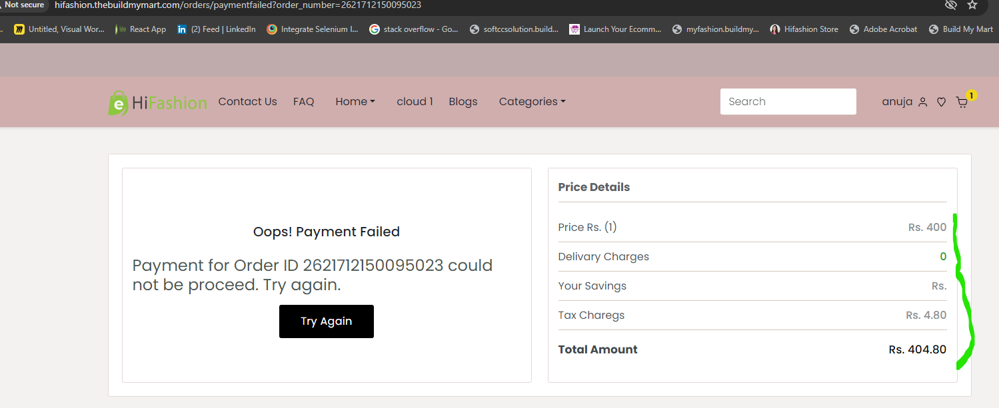Image resolution: width=999 pixels, height=408 pixels.
Task: Open the React App bookmark
Action: pos(141,29)
